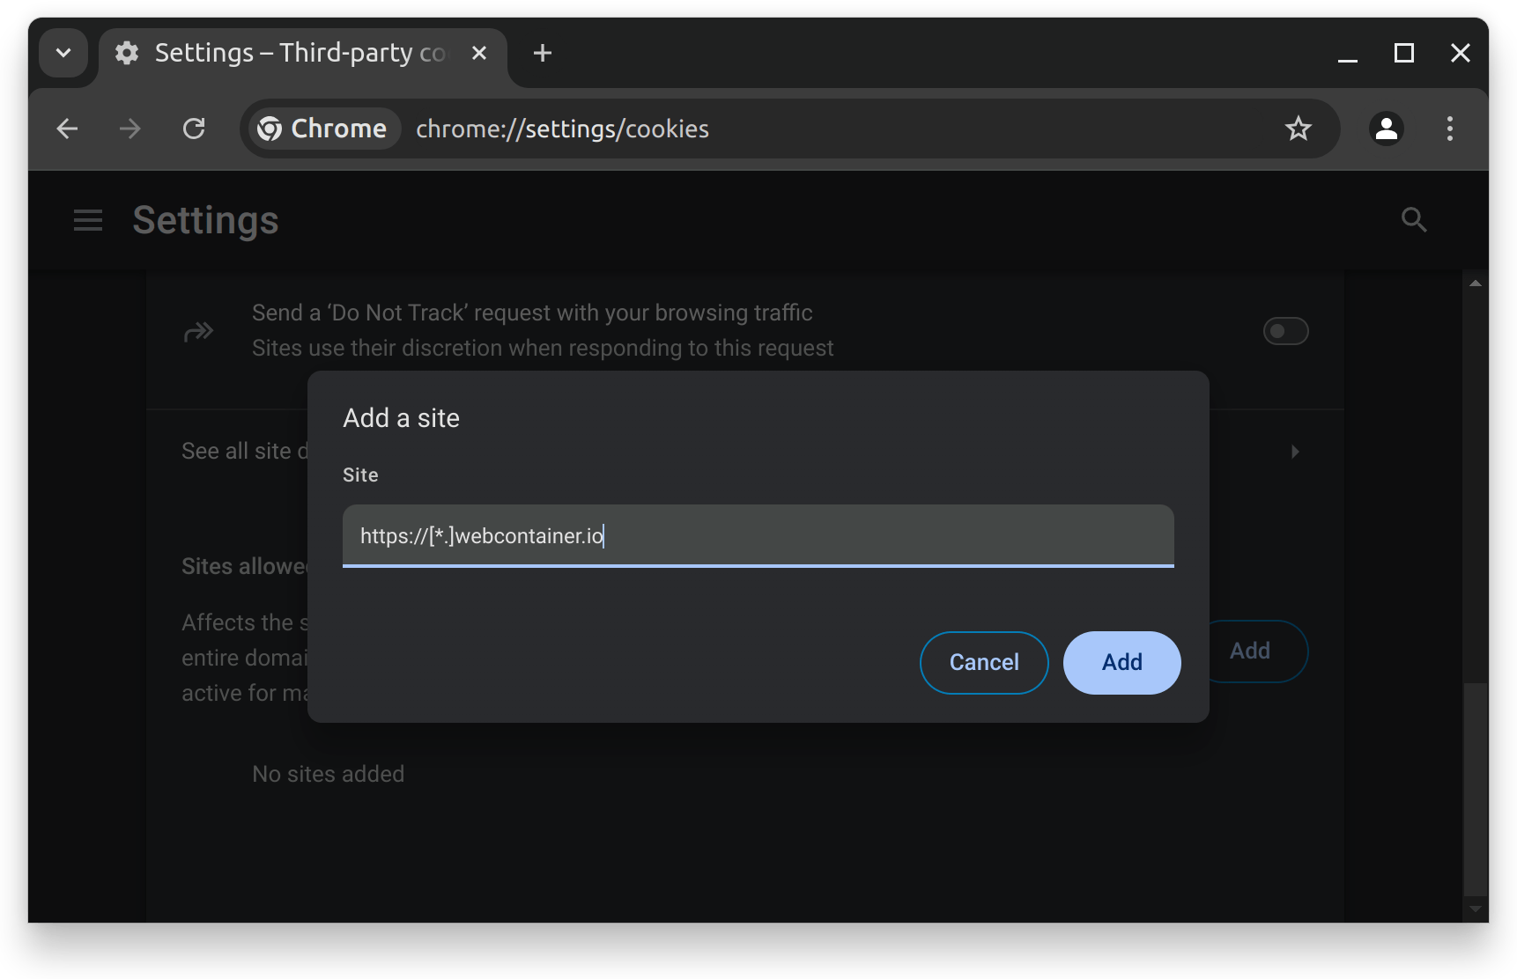Expand the 'See all site data' arrow
This screenshot has height=979, width=1517.
pyautogui.click(x=1294, y=452)
